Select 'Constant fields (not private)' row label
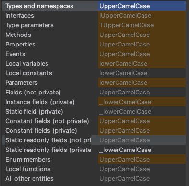Image resolution: width=189 pixels, height=186 pixels. [x=47, y=121]
